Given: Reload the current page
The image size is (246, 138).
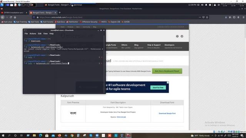Looking at the screenshot, I should click(x=11, y=17).
